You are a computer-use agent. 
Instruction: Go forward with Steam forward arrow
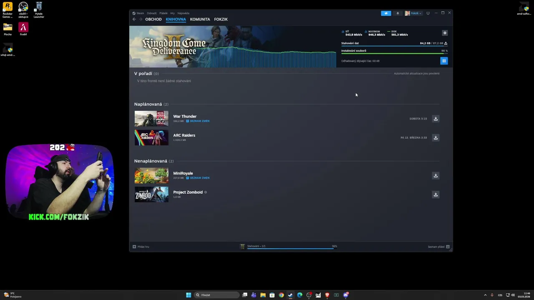pyautogui.click(x=141, y=19)
